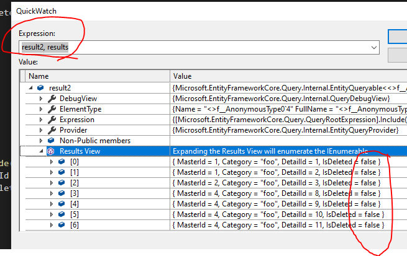Click the Results View enumerable icon
The height and width of the screenshot is (256, 407).
51,151
